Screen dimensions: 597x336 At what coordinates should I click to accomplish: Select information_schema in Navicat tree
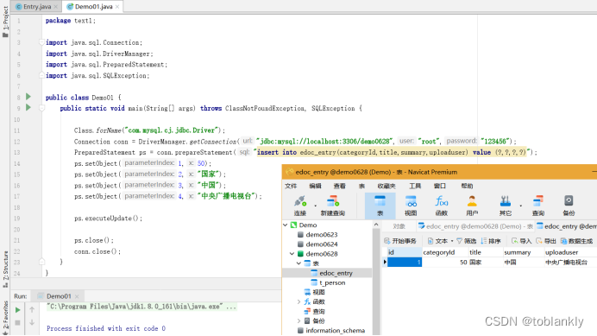tap(335, 330)
